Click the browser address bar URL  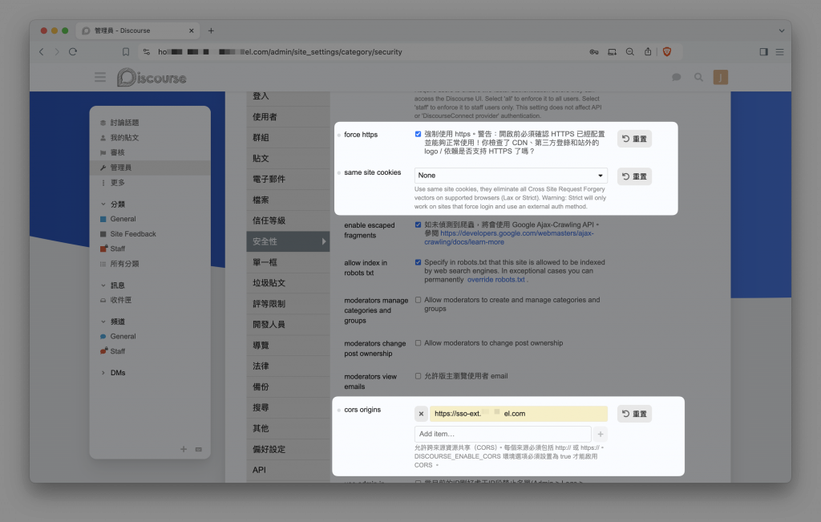click(280, 52)
